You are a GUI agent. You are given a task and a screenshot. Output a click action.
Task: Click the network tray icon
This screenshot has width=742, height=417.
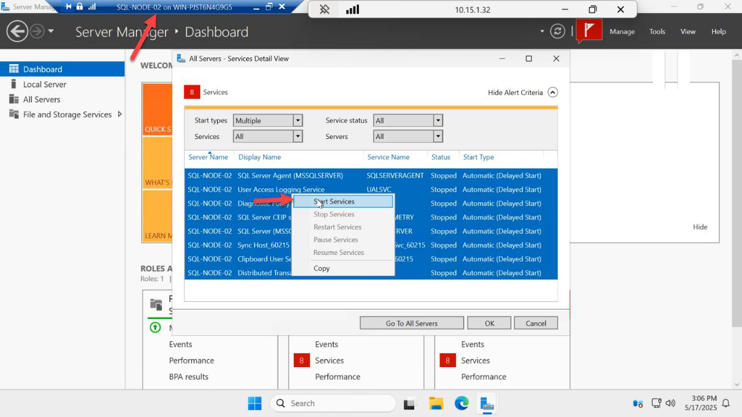pos(656,403)
